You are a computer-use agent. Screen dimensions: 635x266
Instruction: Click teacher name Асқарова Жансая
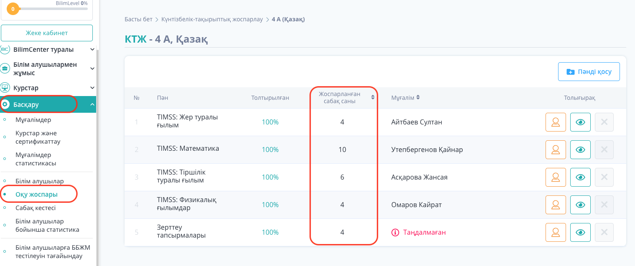click(x=419, y=177)
